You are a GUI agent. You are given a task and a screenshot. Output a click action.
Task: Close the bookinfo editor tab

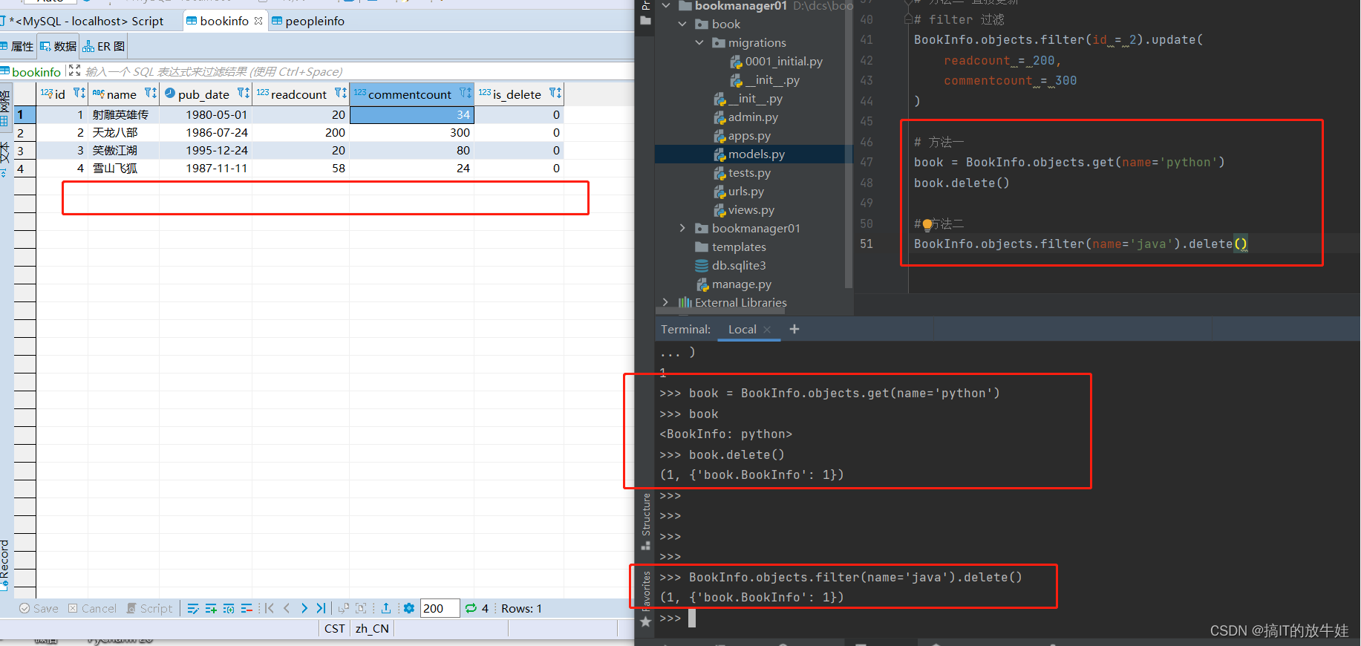pos(258,21)
